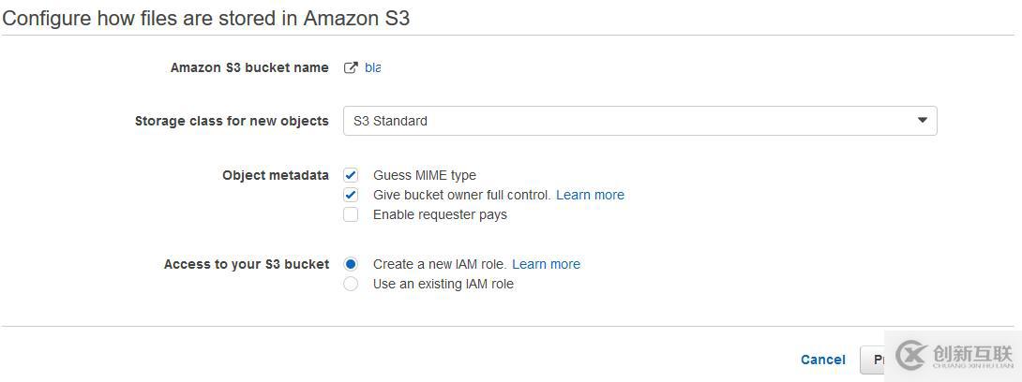The width and height of the screenshot is (1022, 382).
Task: Select Create a new IAM role option
Action: (x=351, y=264)
